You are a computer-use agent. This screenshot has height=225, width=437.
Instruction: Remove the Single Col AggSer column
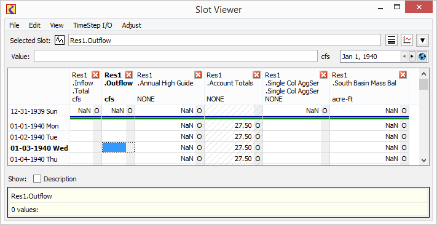click(323, 74)
